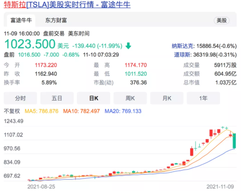Switch to the 富途牛牛 source tab
242x191 pixels.
(21, 20)
